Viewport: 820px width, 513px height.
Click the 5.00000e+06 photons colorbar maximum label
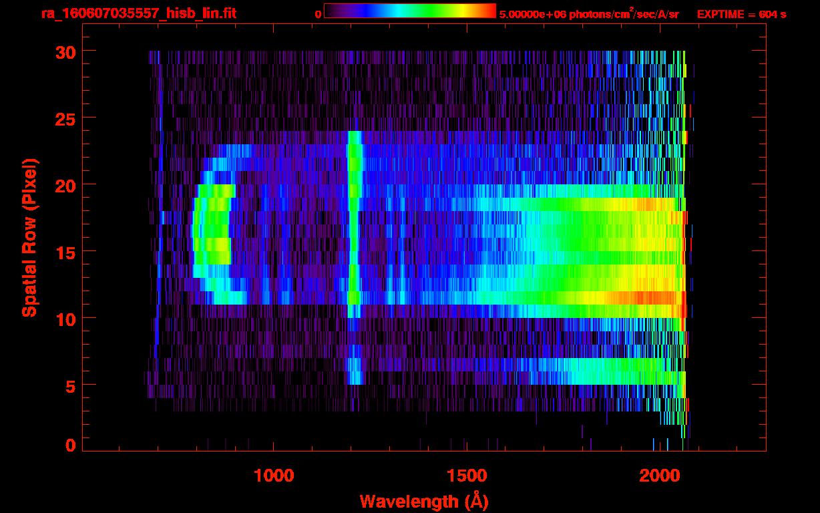click(589, 14)
